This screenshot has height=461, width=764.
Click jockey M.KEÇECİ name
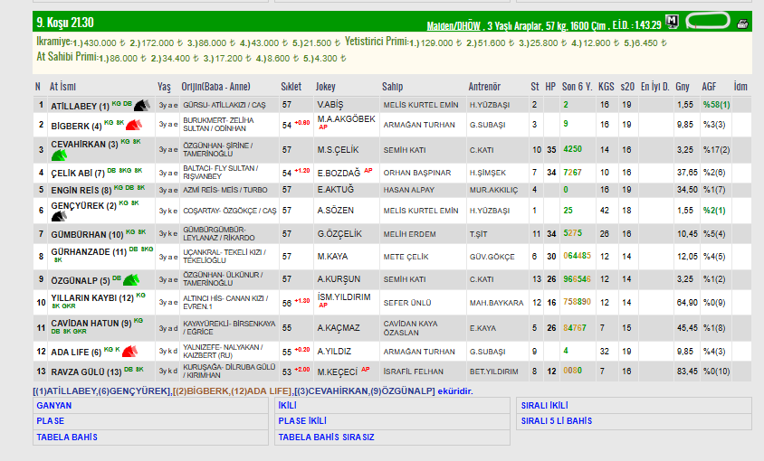pos(337,372)
